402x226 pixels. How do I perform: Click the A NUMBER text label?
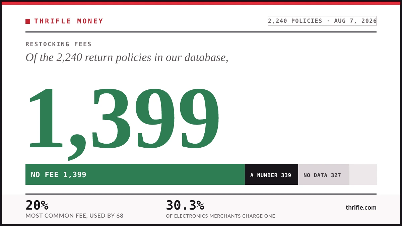tap(264, 175)
